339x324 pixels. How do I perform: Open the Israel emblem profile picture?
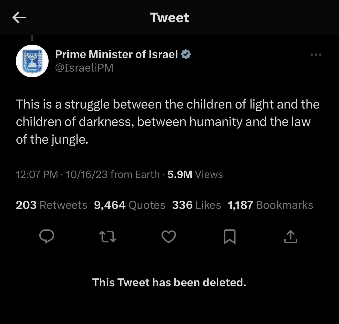pyautogui.click(x=32, y=61)
